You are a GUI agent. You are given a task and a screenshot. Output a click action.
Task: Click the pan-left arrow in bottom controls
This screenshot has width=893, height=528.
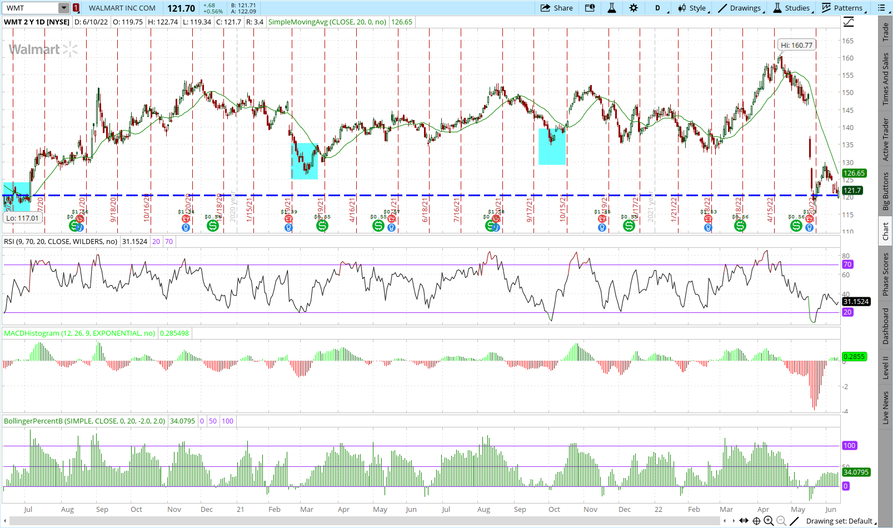coord(724,521)
